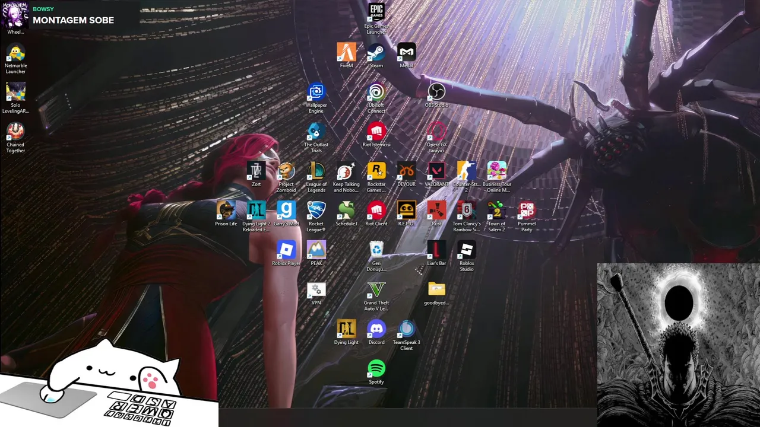The height and width of the screenshot is (427, 760).
Task: Launch OBS Studio shortcut
Action: pyautogui.click(x=436, y=92)
